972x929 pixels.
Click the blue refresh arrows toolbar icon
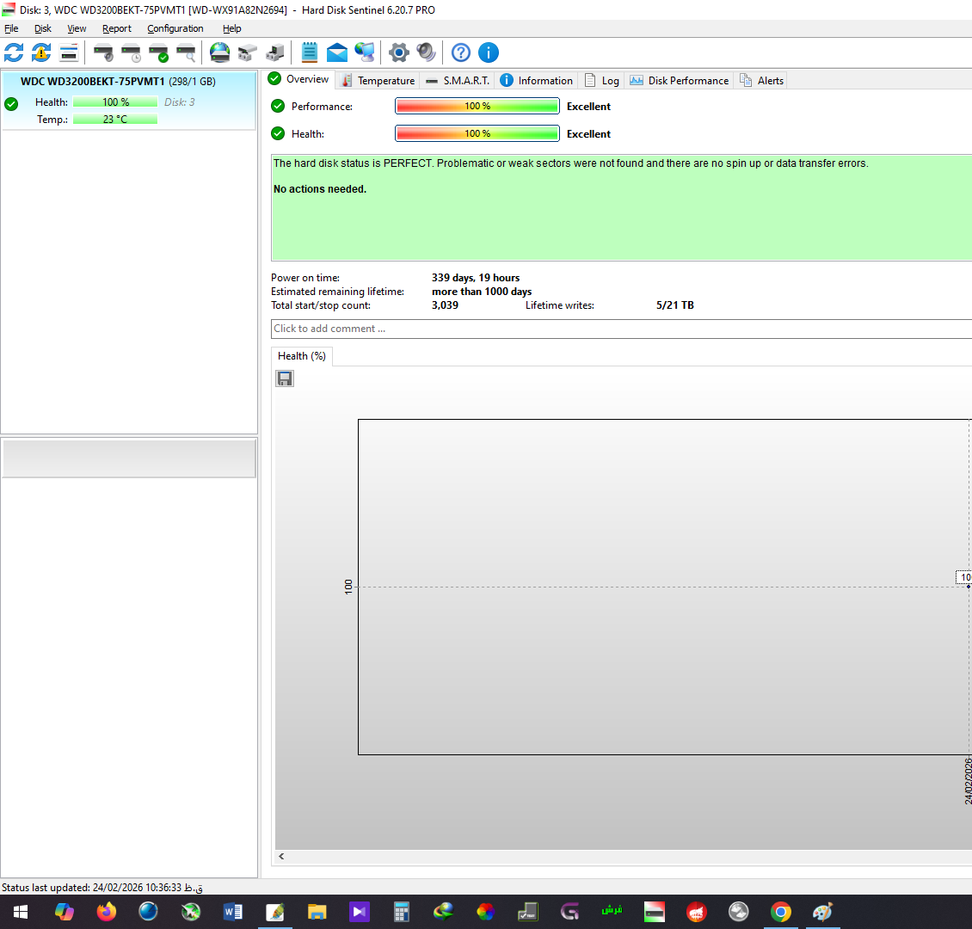tap(14, 52)
